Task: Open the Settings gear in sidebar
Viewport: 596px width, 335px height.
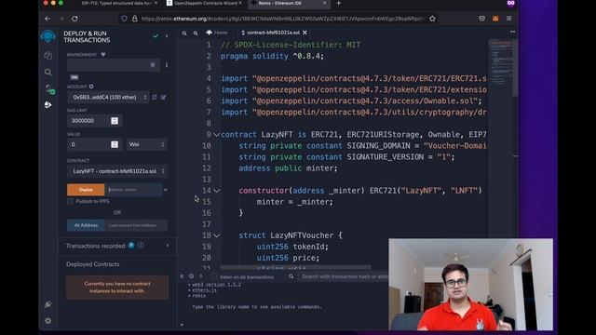Action: pyautogui.click(x=47, y=321)
